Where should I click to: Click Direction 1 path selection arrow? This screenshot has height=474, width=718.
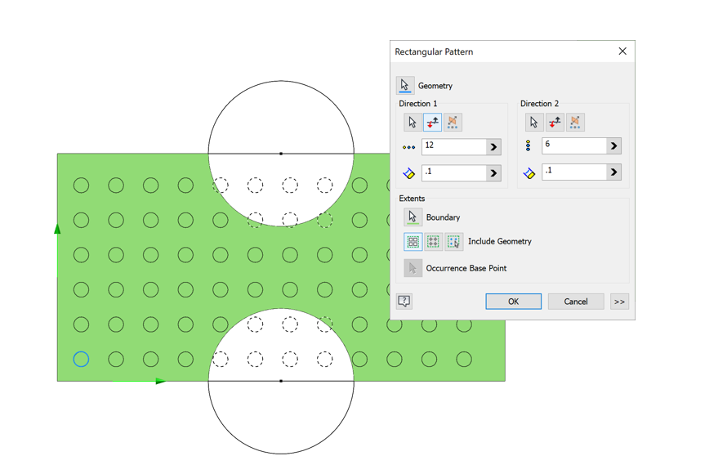pyautogui.click(x=413, y=123)
